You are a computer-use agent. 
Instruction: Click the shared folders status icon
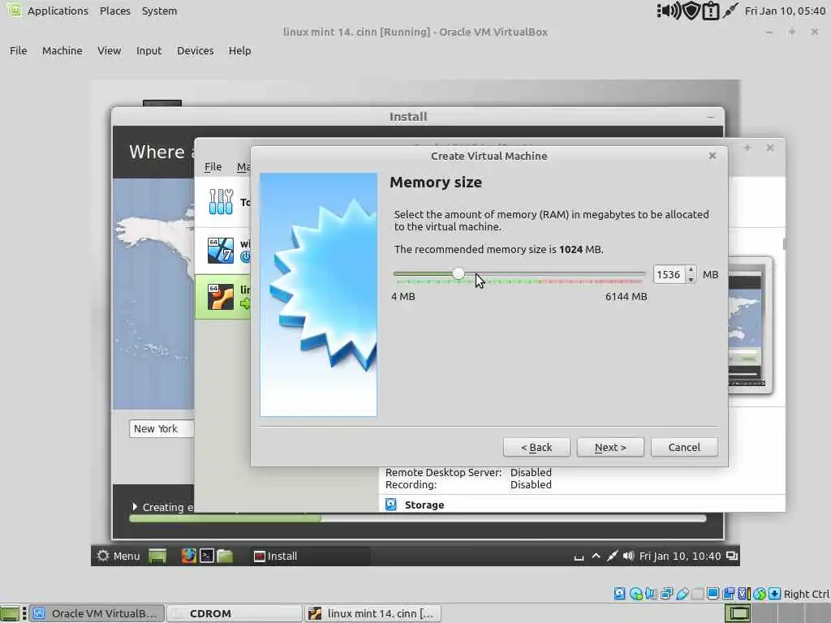coord(697,593)
